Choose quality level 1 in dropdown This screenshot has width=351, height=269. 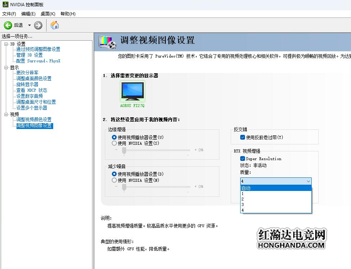point(276,194)
